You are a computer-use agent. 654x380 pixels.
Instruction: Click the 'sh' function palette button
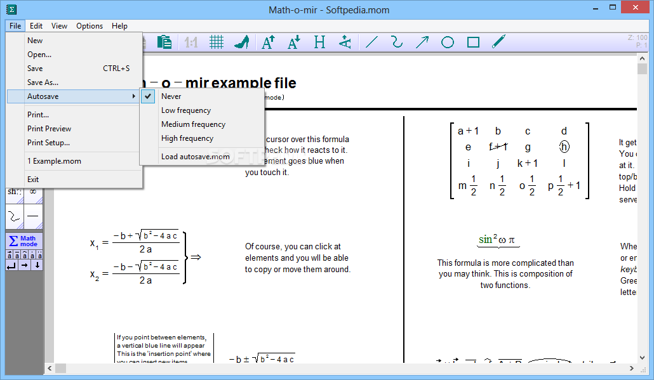15,195
